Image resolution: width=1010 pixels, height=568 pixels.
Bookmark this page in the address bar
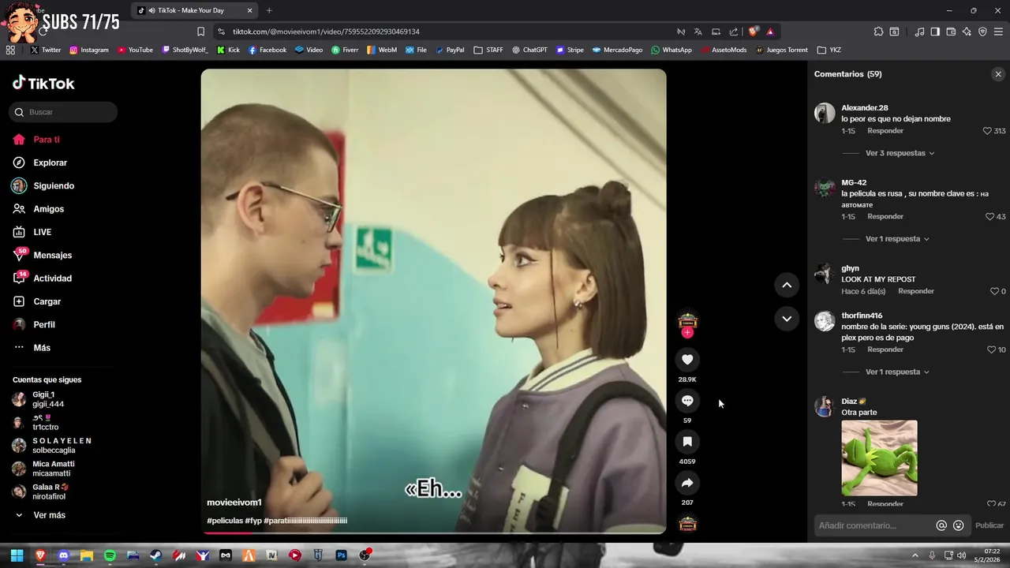[200, 32]
